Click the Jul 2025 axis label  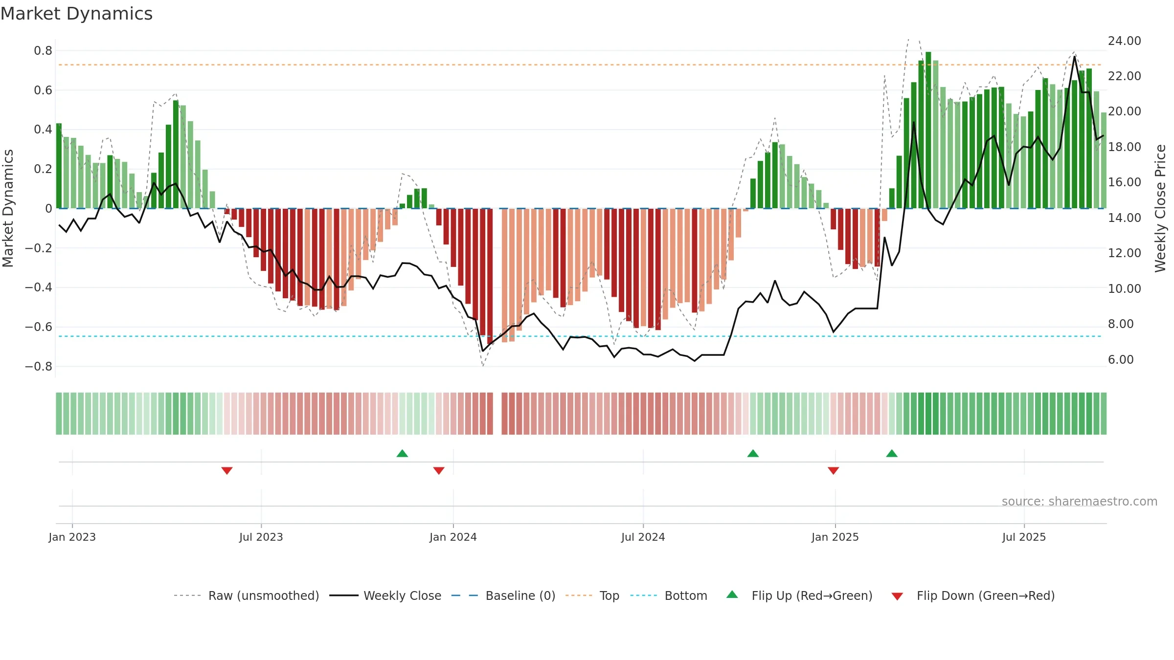pos(1024,537)
